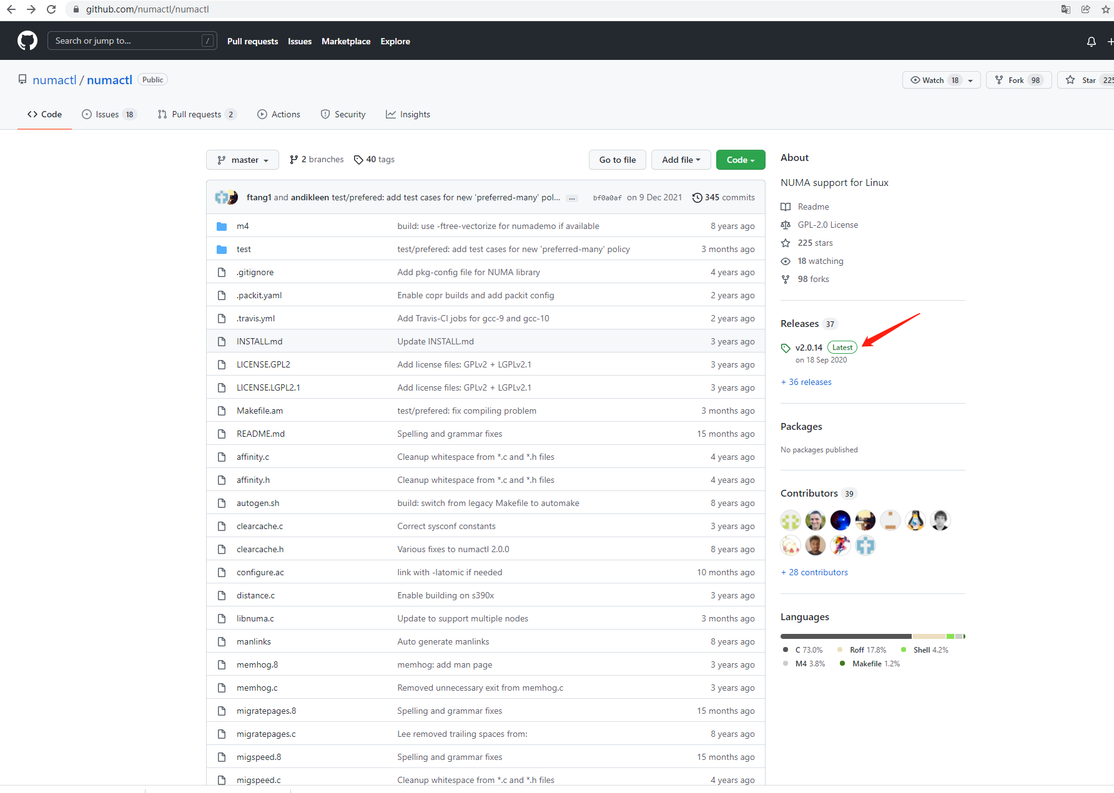Click the first contributor avatar
The image size is (1114, 793).
pyautogui.click(x=791, y=520)
